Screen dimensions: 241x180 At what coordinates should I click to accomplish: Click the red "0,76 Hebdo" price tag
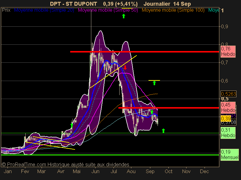(228, 52)
